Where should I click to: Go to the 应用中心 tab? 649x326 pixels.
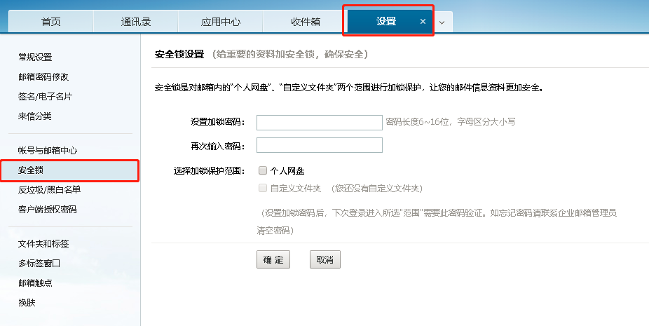221,22
